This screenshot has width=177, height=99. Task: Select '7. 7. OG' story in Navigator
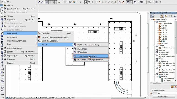[x=164, y=26]
